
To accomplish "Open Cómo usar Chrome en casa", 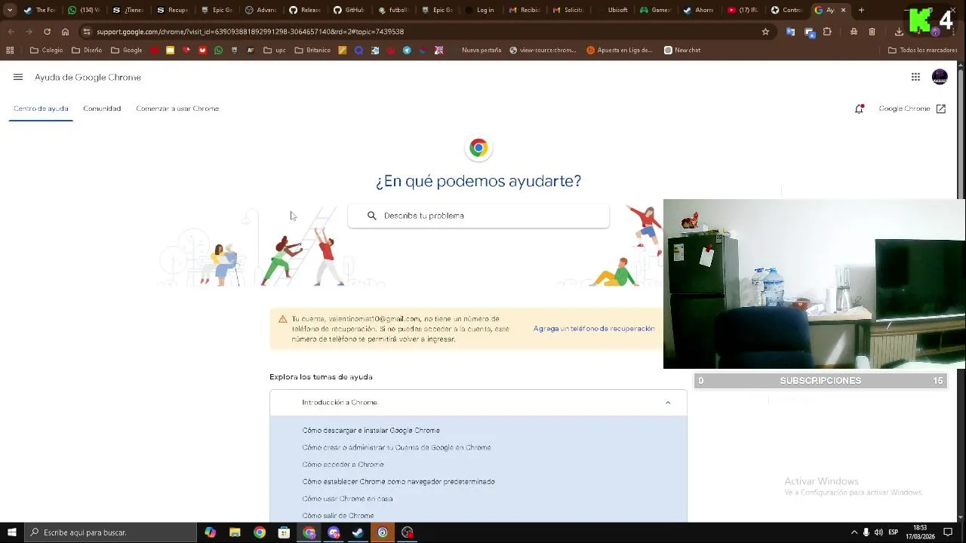I will tap(347, 499).
